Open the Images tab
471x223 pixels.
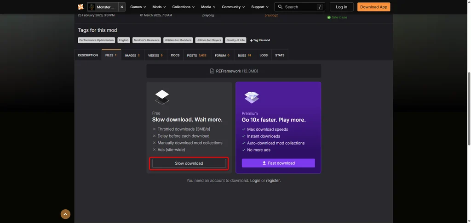(132, 55)
